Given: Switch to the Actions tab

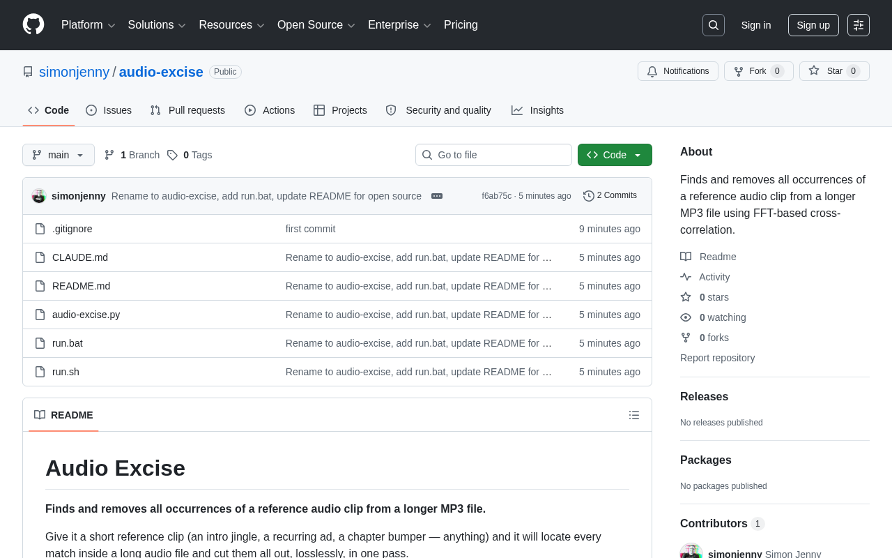Looking at the screenshot, I should pos(270,110).
